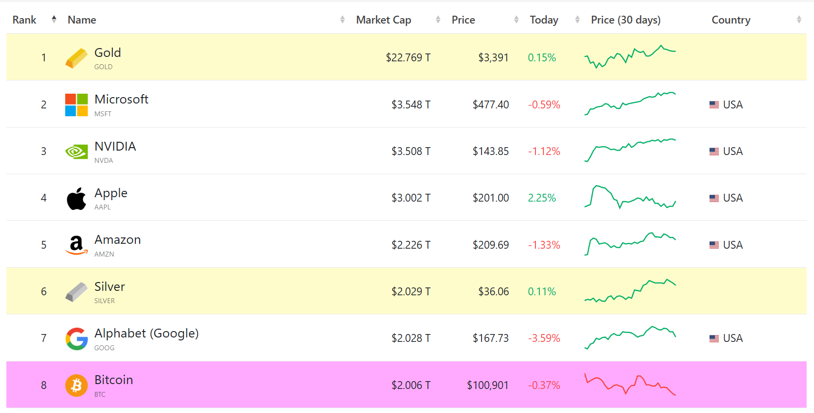Image resolution: width=814 pixels, height=413 pixels.
Task: Click the Rank column header
Action: pos(25,20)
